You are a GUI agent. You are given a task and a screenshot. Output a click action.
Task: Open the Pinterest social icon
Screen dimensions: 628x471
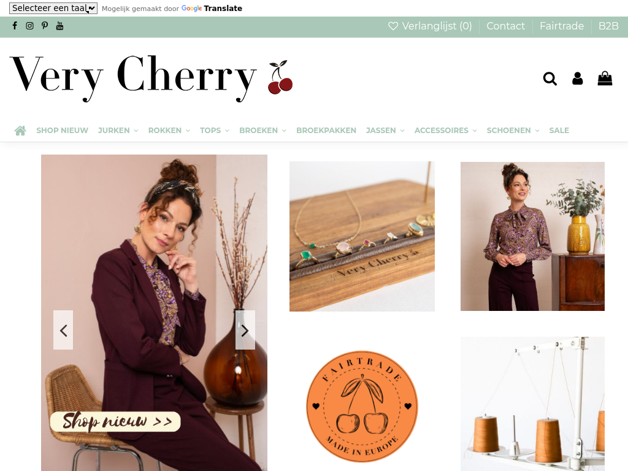44,26
